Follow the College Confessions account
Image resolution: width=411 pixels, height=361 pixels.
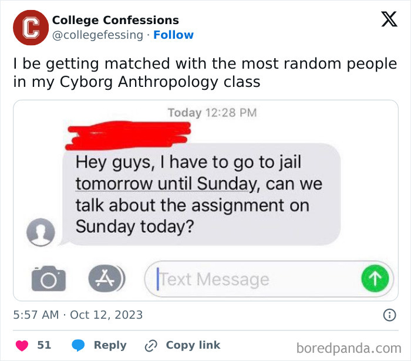click(173, 35)
